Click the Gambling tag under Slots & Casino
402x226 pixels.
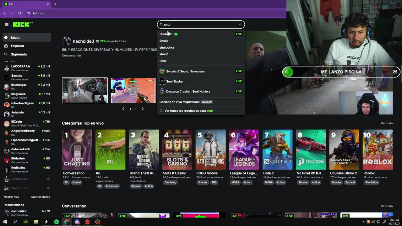coord(171,182)
